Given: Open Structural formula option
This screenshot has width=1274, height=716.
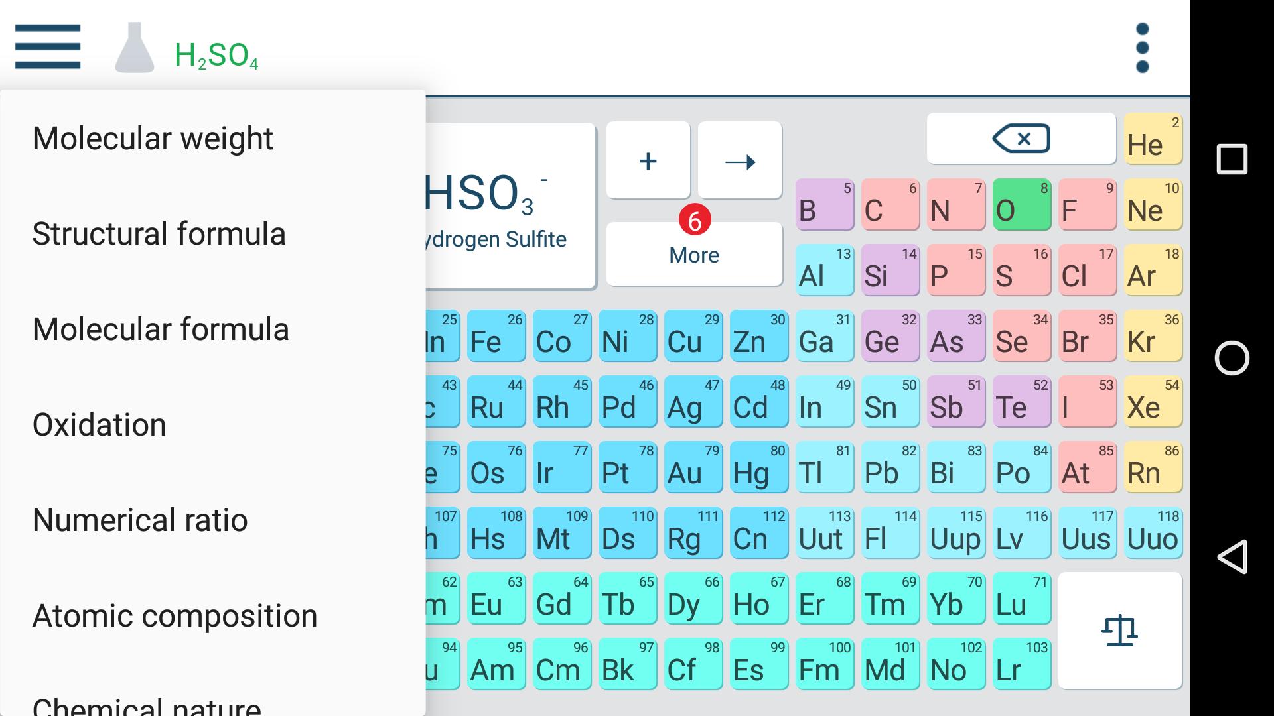Looking at the screenshot, I should (x=159, y=233).
